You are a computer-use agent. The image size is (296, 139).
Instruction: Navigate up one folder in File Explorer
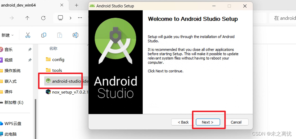tap(27, 18)
